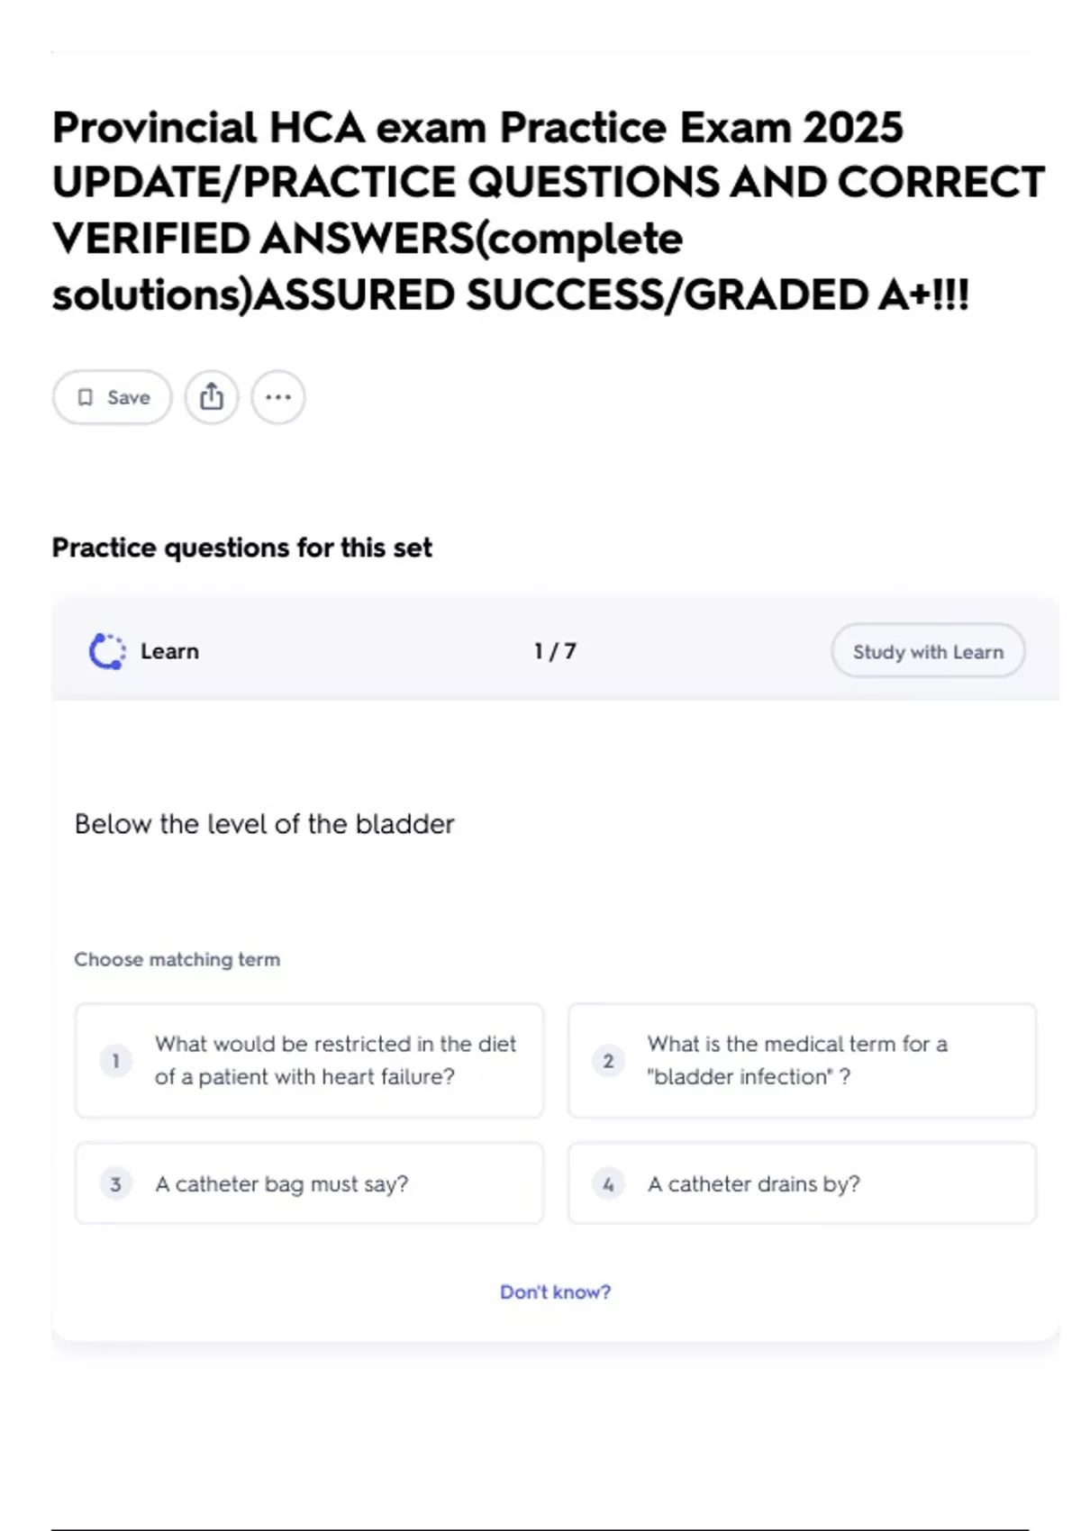
Task: Click "Practice questions for this set" heading
Action: point(242,548)
